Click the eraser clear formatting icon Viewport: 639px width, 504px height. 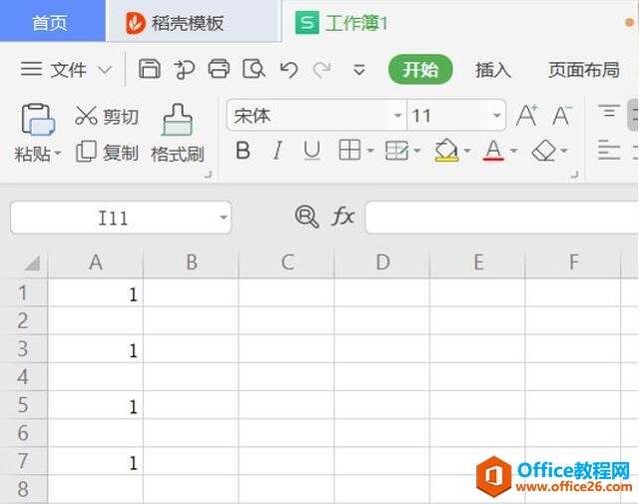pos(544,151)
